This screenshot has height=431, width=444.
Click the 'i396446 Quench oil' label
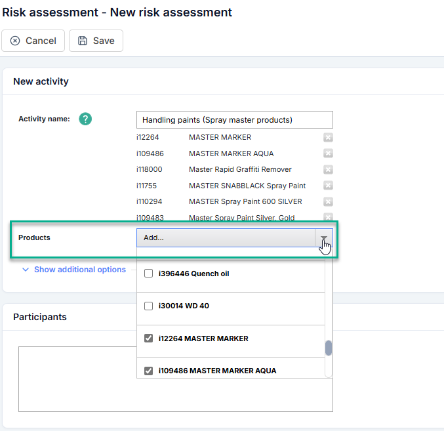[x=193, y=274]
